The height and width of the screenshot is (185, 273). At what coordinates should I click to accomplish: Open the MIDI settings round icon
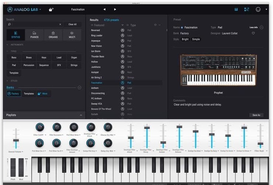coord(258,10)
